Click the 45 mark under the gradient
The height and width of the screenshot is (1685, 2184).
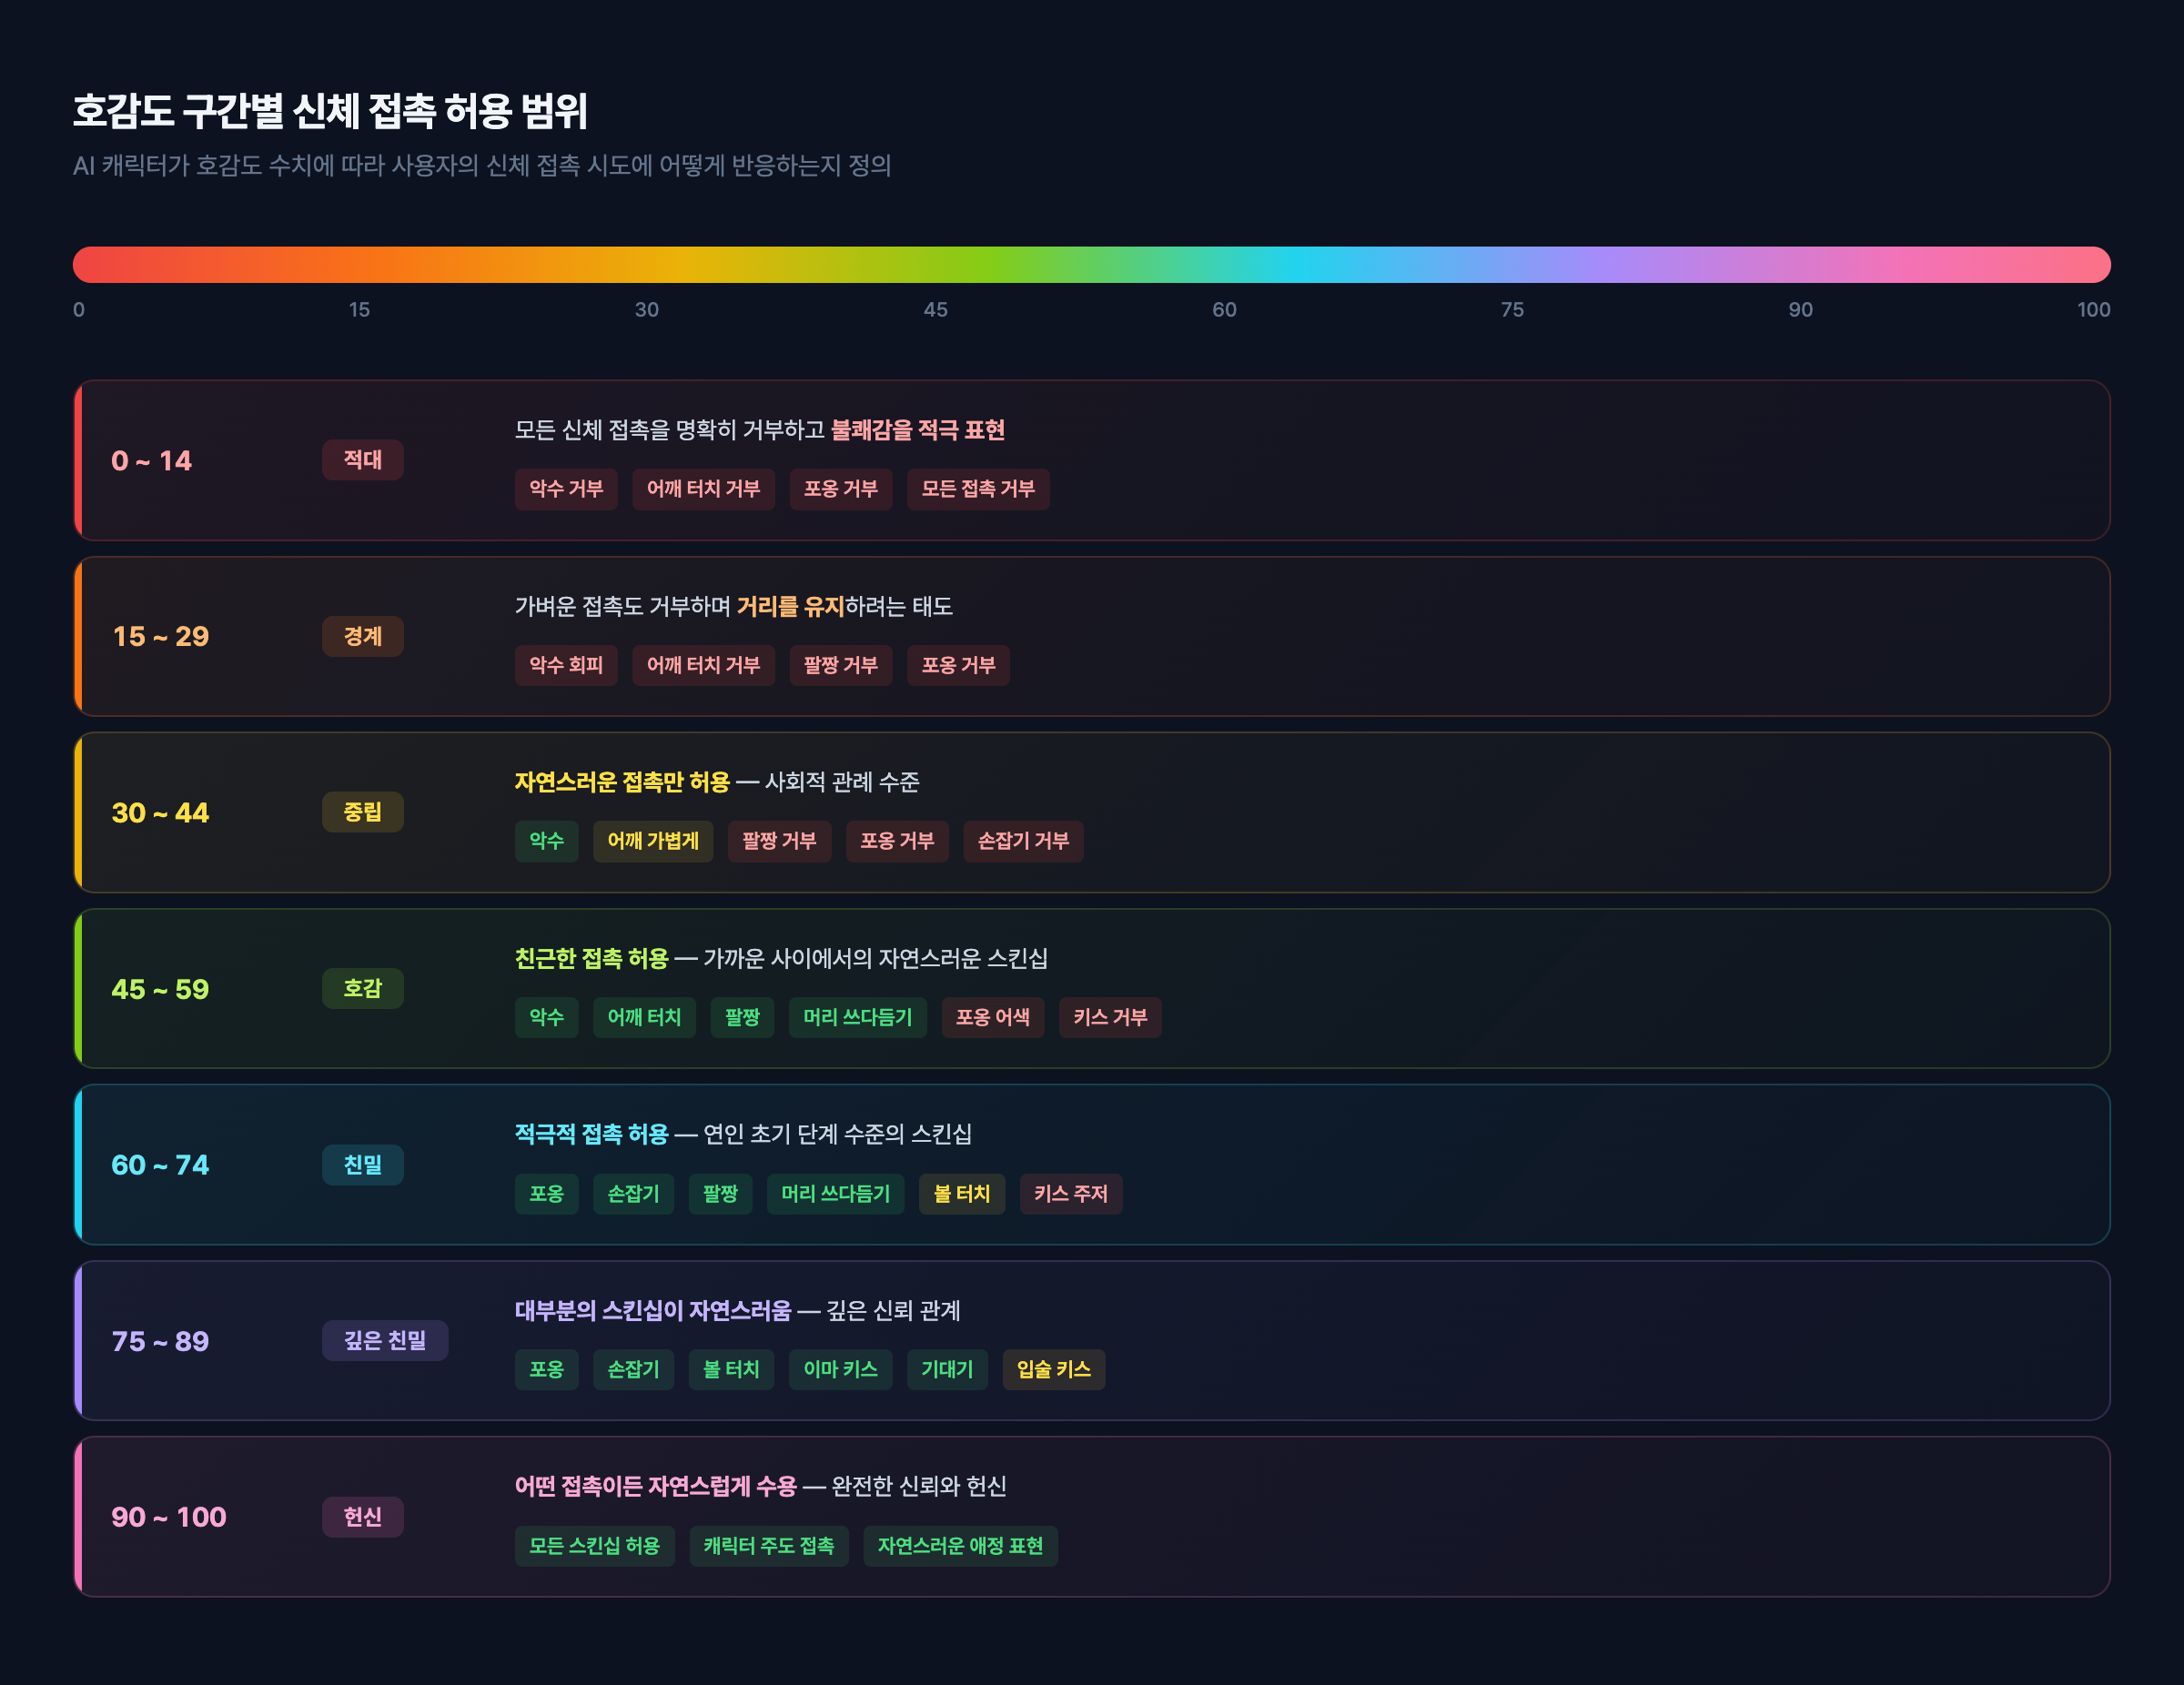(935, 310)
